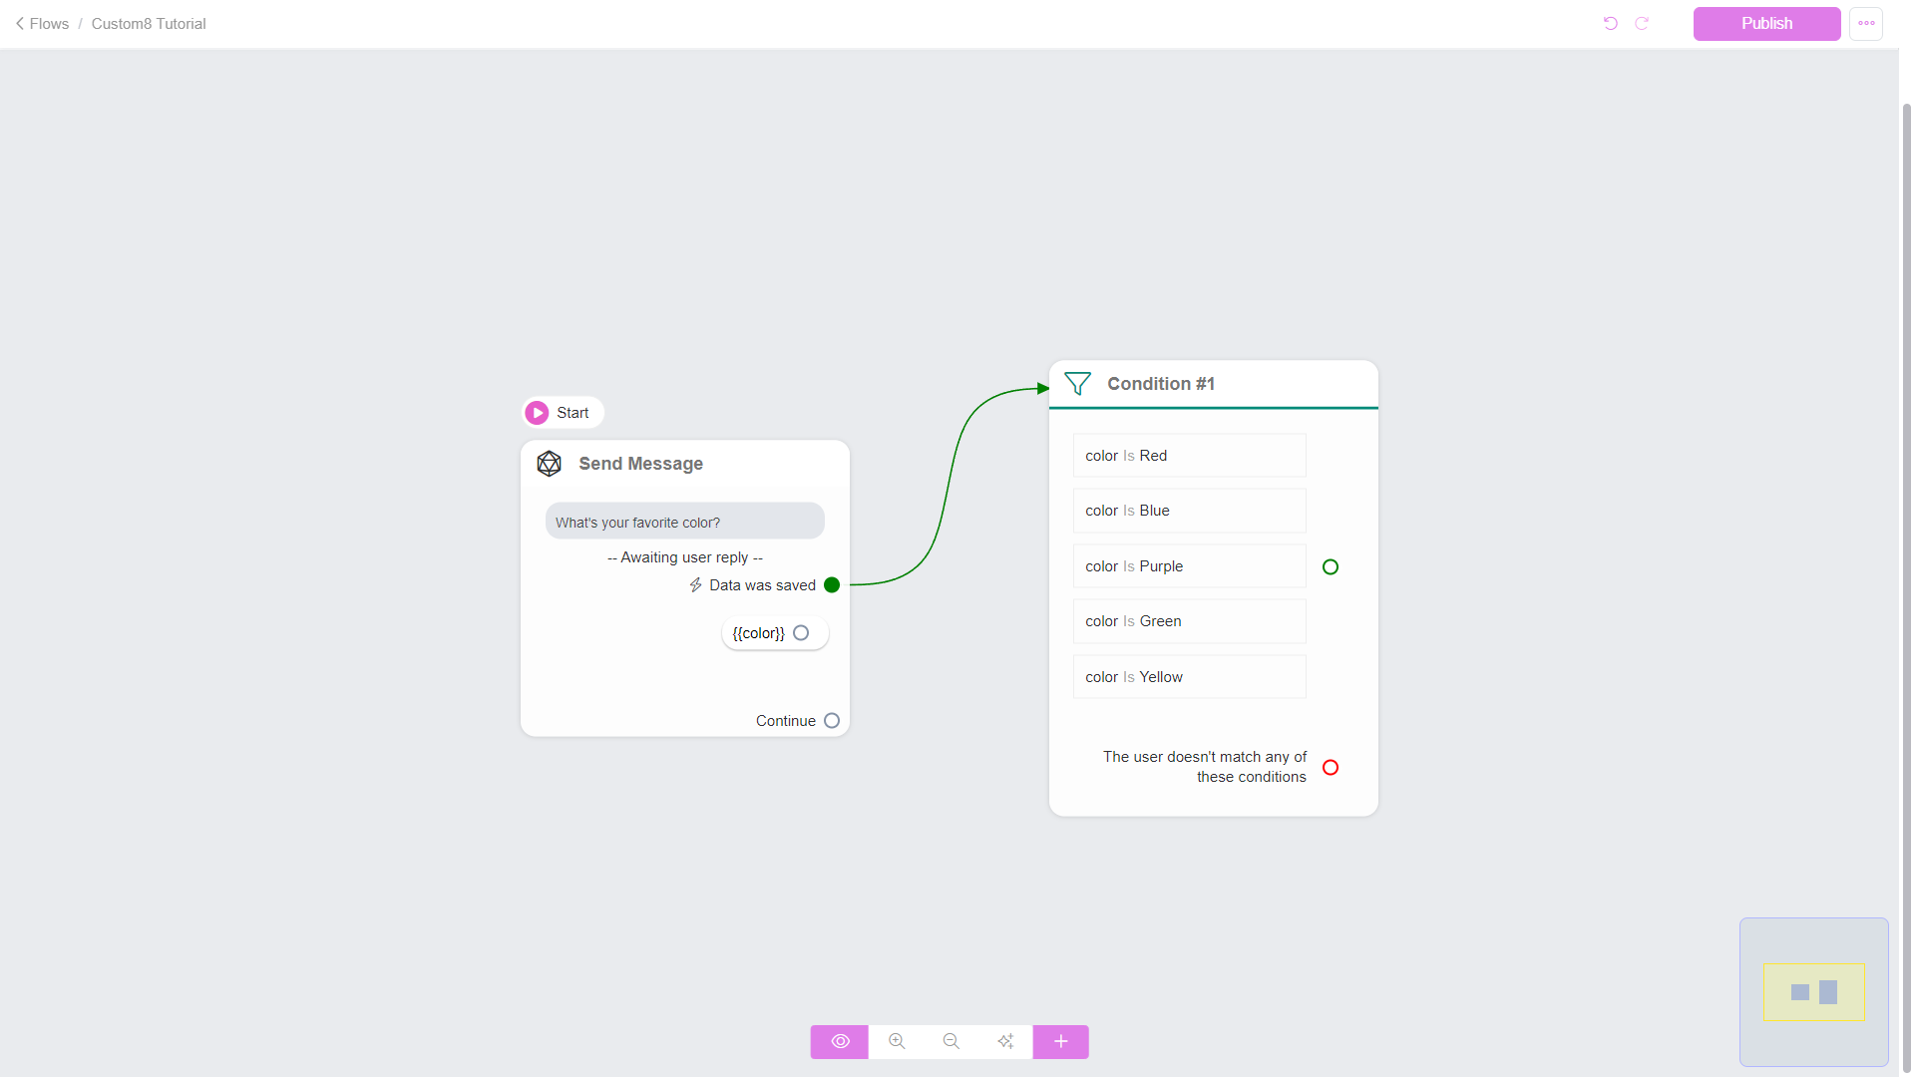Screen dimensions: 1915x1077
Task: Click the green condition match connector
Action: (1331, 566)
